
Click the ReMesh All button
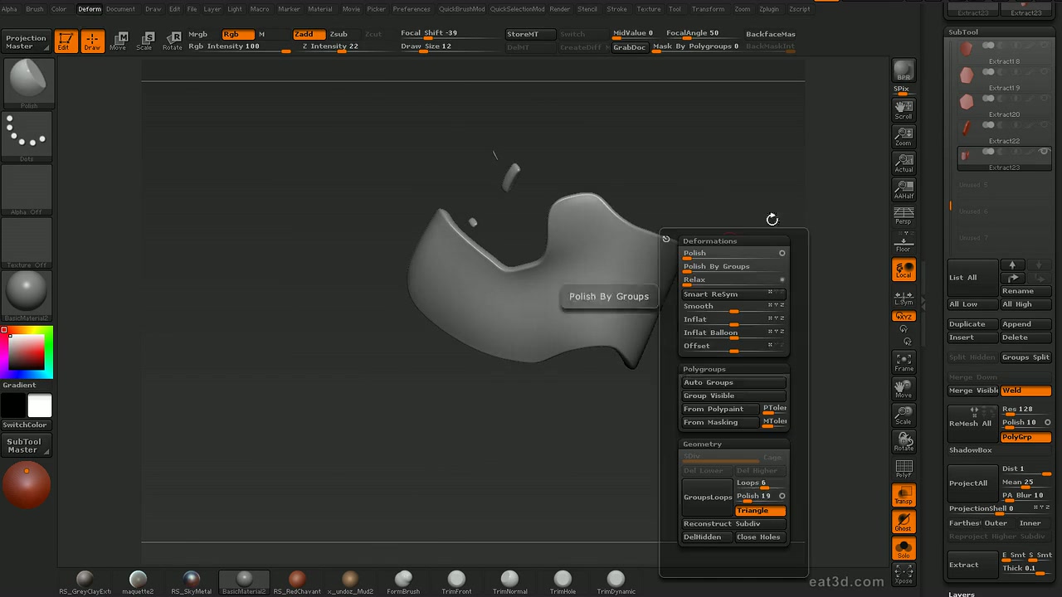(972, 423)
